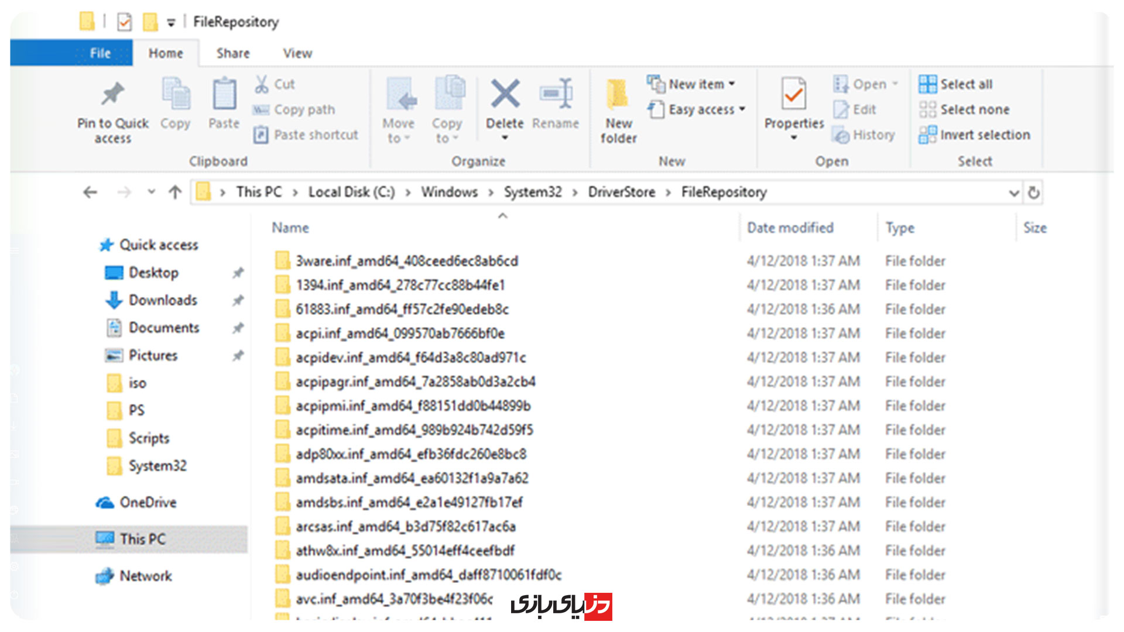1124x632 pixels.
Task: Click System32 in the breadcrumb path
Action: click(532, 192)
